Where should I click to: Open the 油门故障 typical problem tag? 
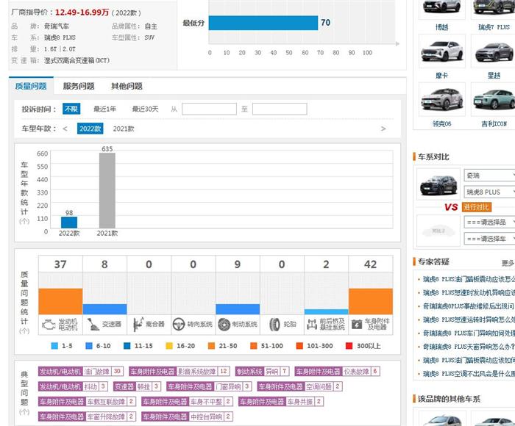[80, 371]
